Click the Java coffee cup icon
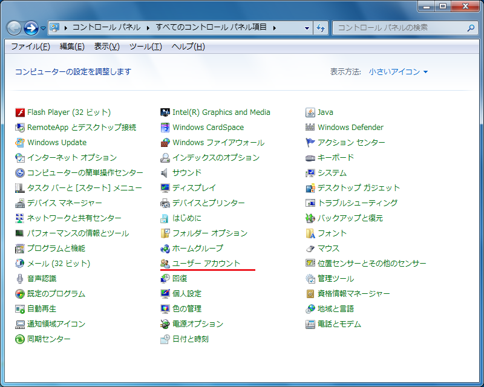Screen dimensions: 484x387 point(310,112)
